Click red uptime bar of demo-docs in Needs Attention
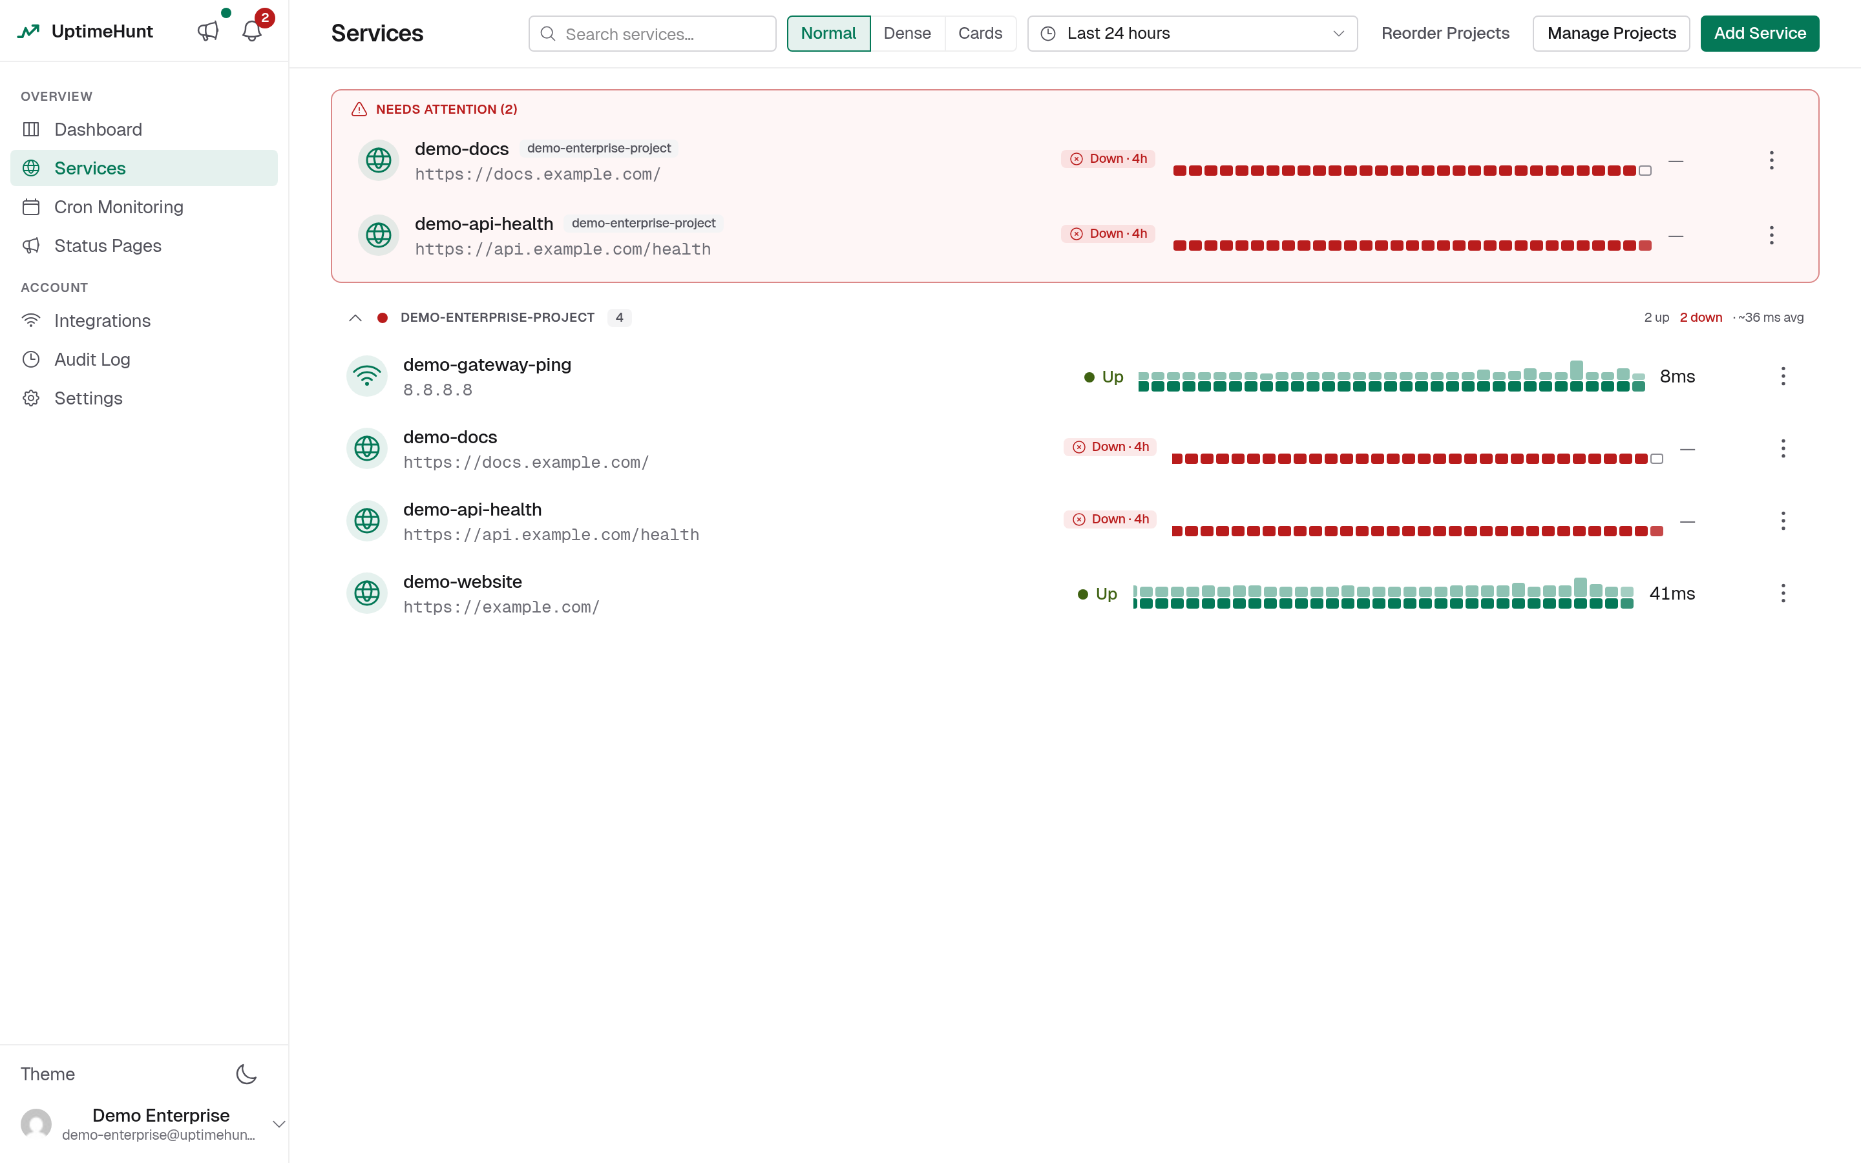Screen dimensions: 1861x1163 1412,170
